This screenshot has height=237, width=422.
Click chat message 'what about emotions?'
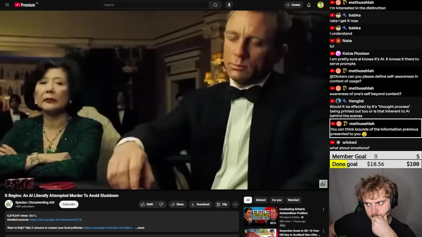click(x=349, y=148)
